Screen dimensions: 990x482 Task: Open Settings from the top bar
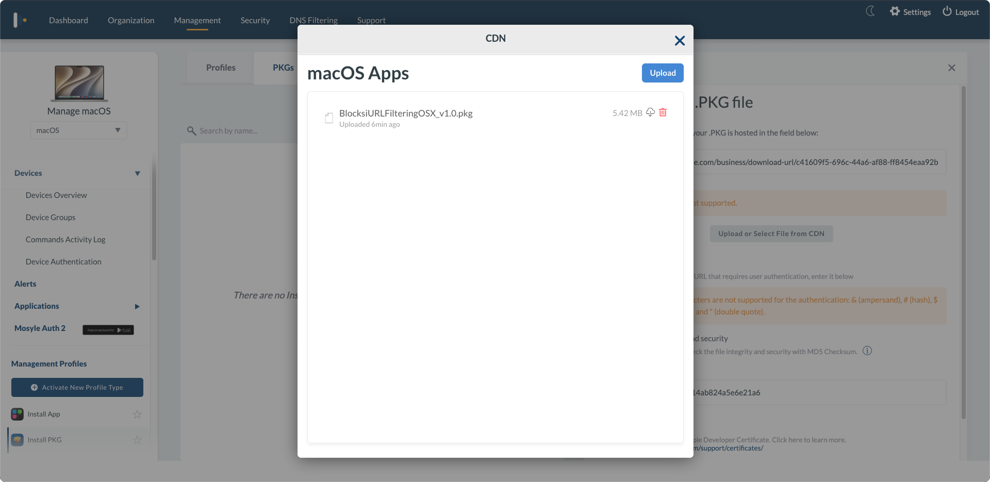coord(911,12)
